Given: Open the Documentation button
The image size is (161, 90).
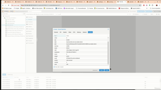Looking at the screenshot, I should click(132, 11).
